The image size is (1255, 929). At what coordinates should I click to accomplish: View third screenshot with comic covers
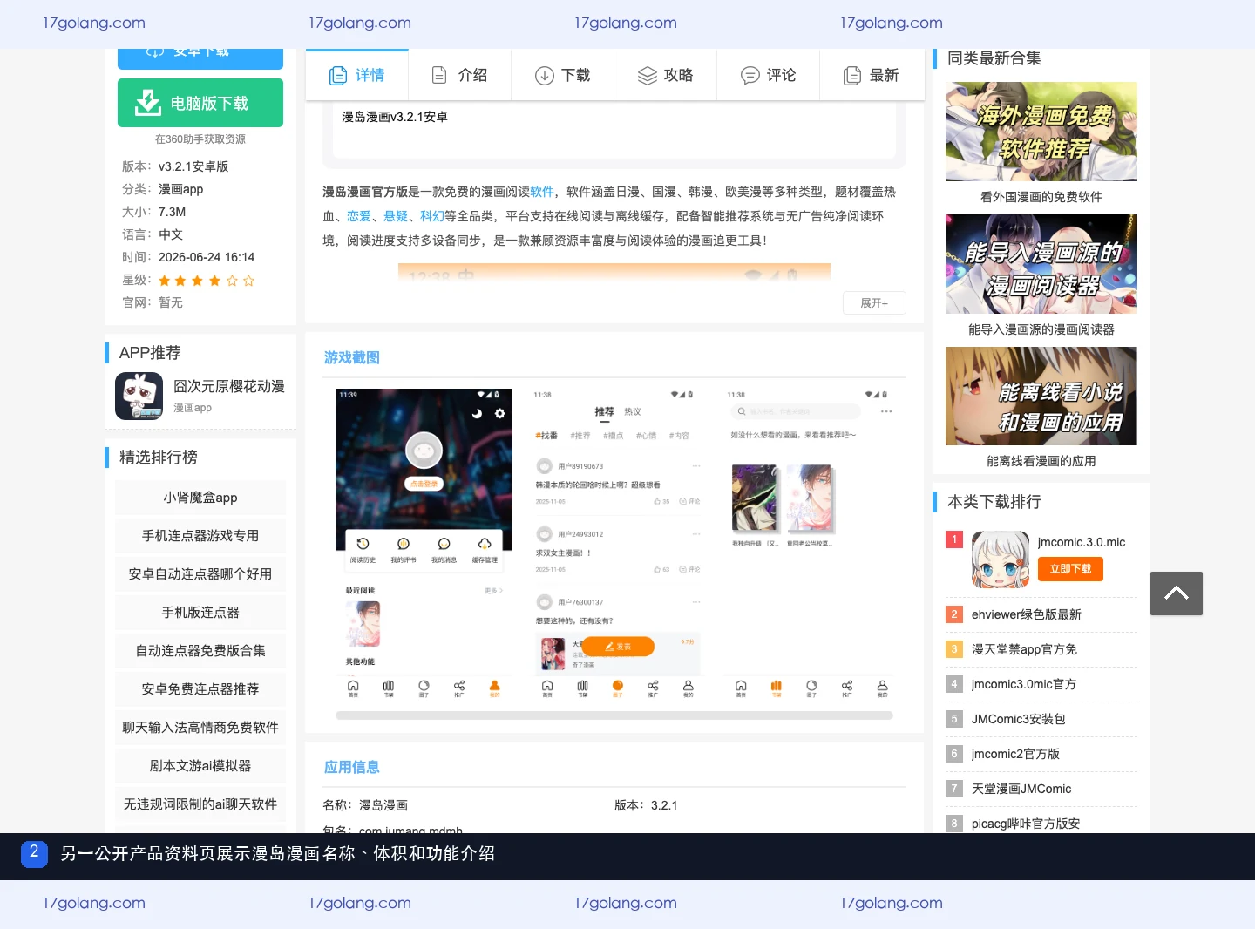click(810, 545)
